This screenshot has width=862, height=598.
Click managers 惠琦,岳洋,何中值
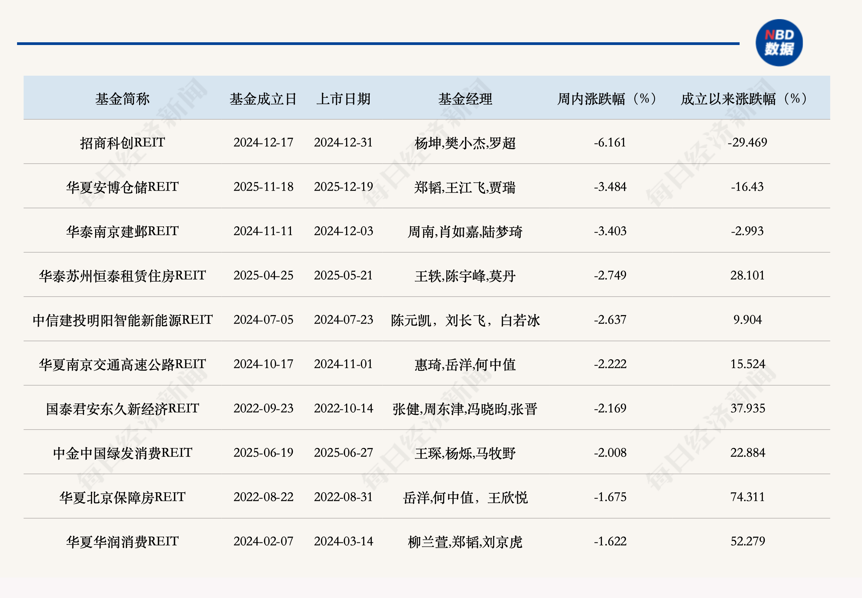point(465,364)
